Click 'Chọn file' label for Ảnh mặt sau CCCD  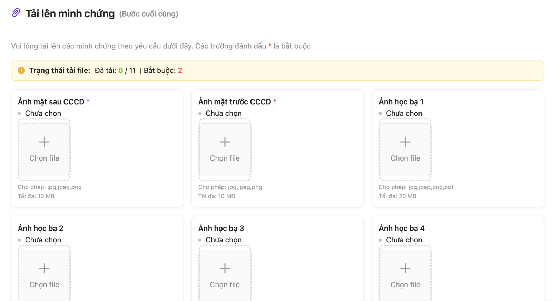click(44, 158)
